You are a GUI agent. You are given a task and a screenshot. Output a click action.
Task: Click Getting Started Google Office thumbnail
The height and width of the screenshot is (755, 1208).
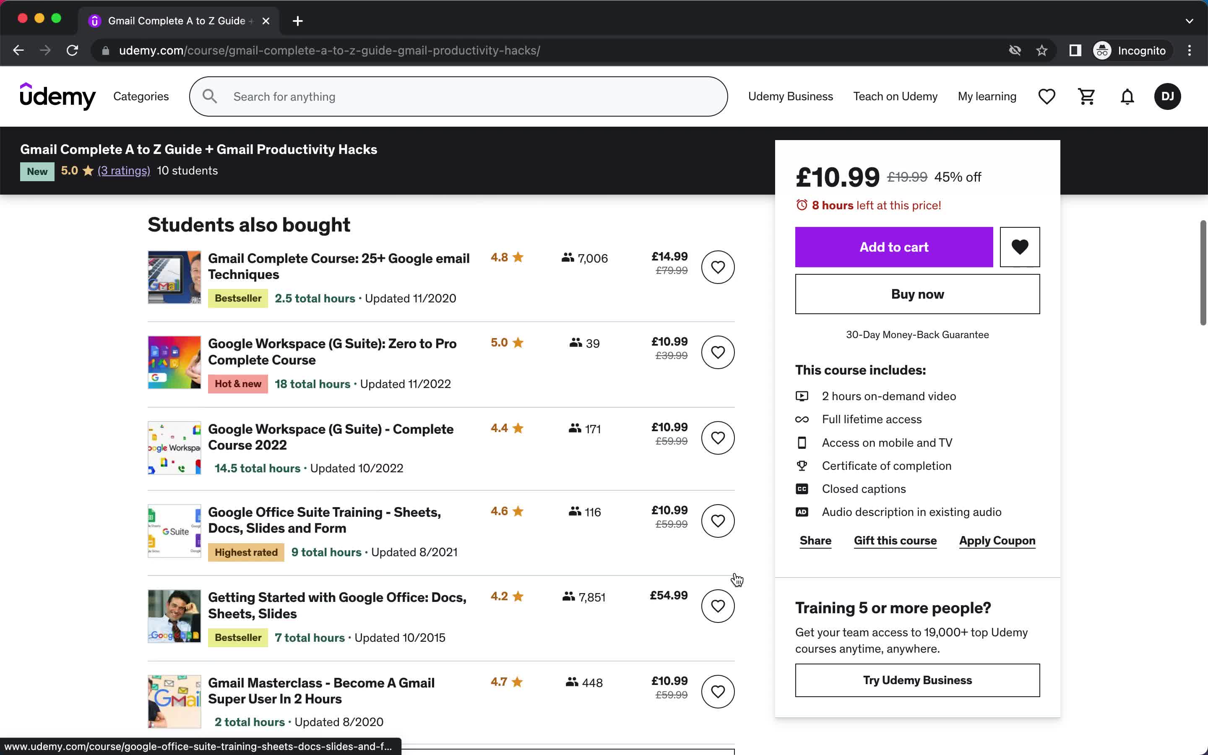click(x=174, y=616)
